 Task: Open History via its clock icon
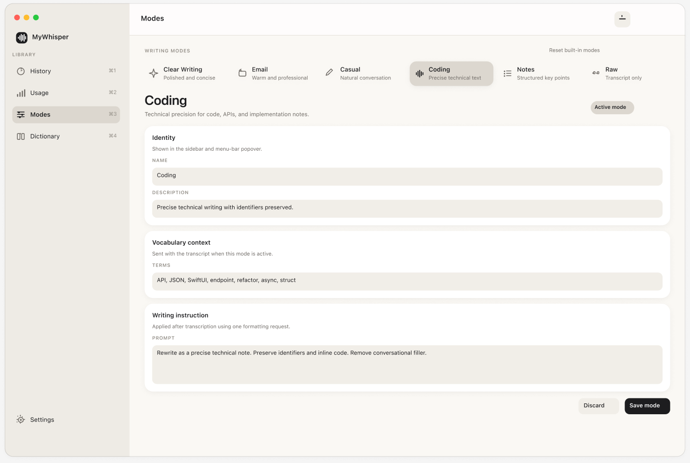pyautogui.click(x=21, y=71)
